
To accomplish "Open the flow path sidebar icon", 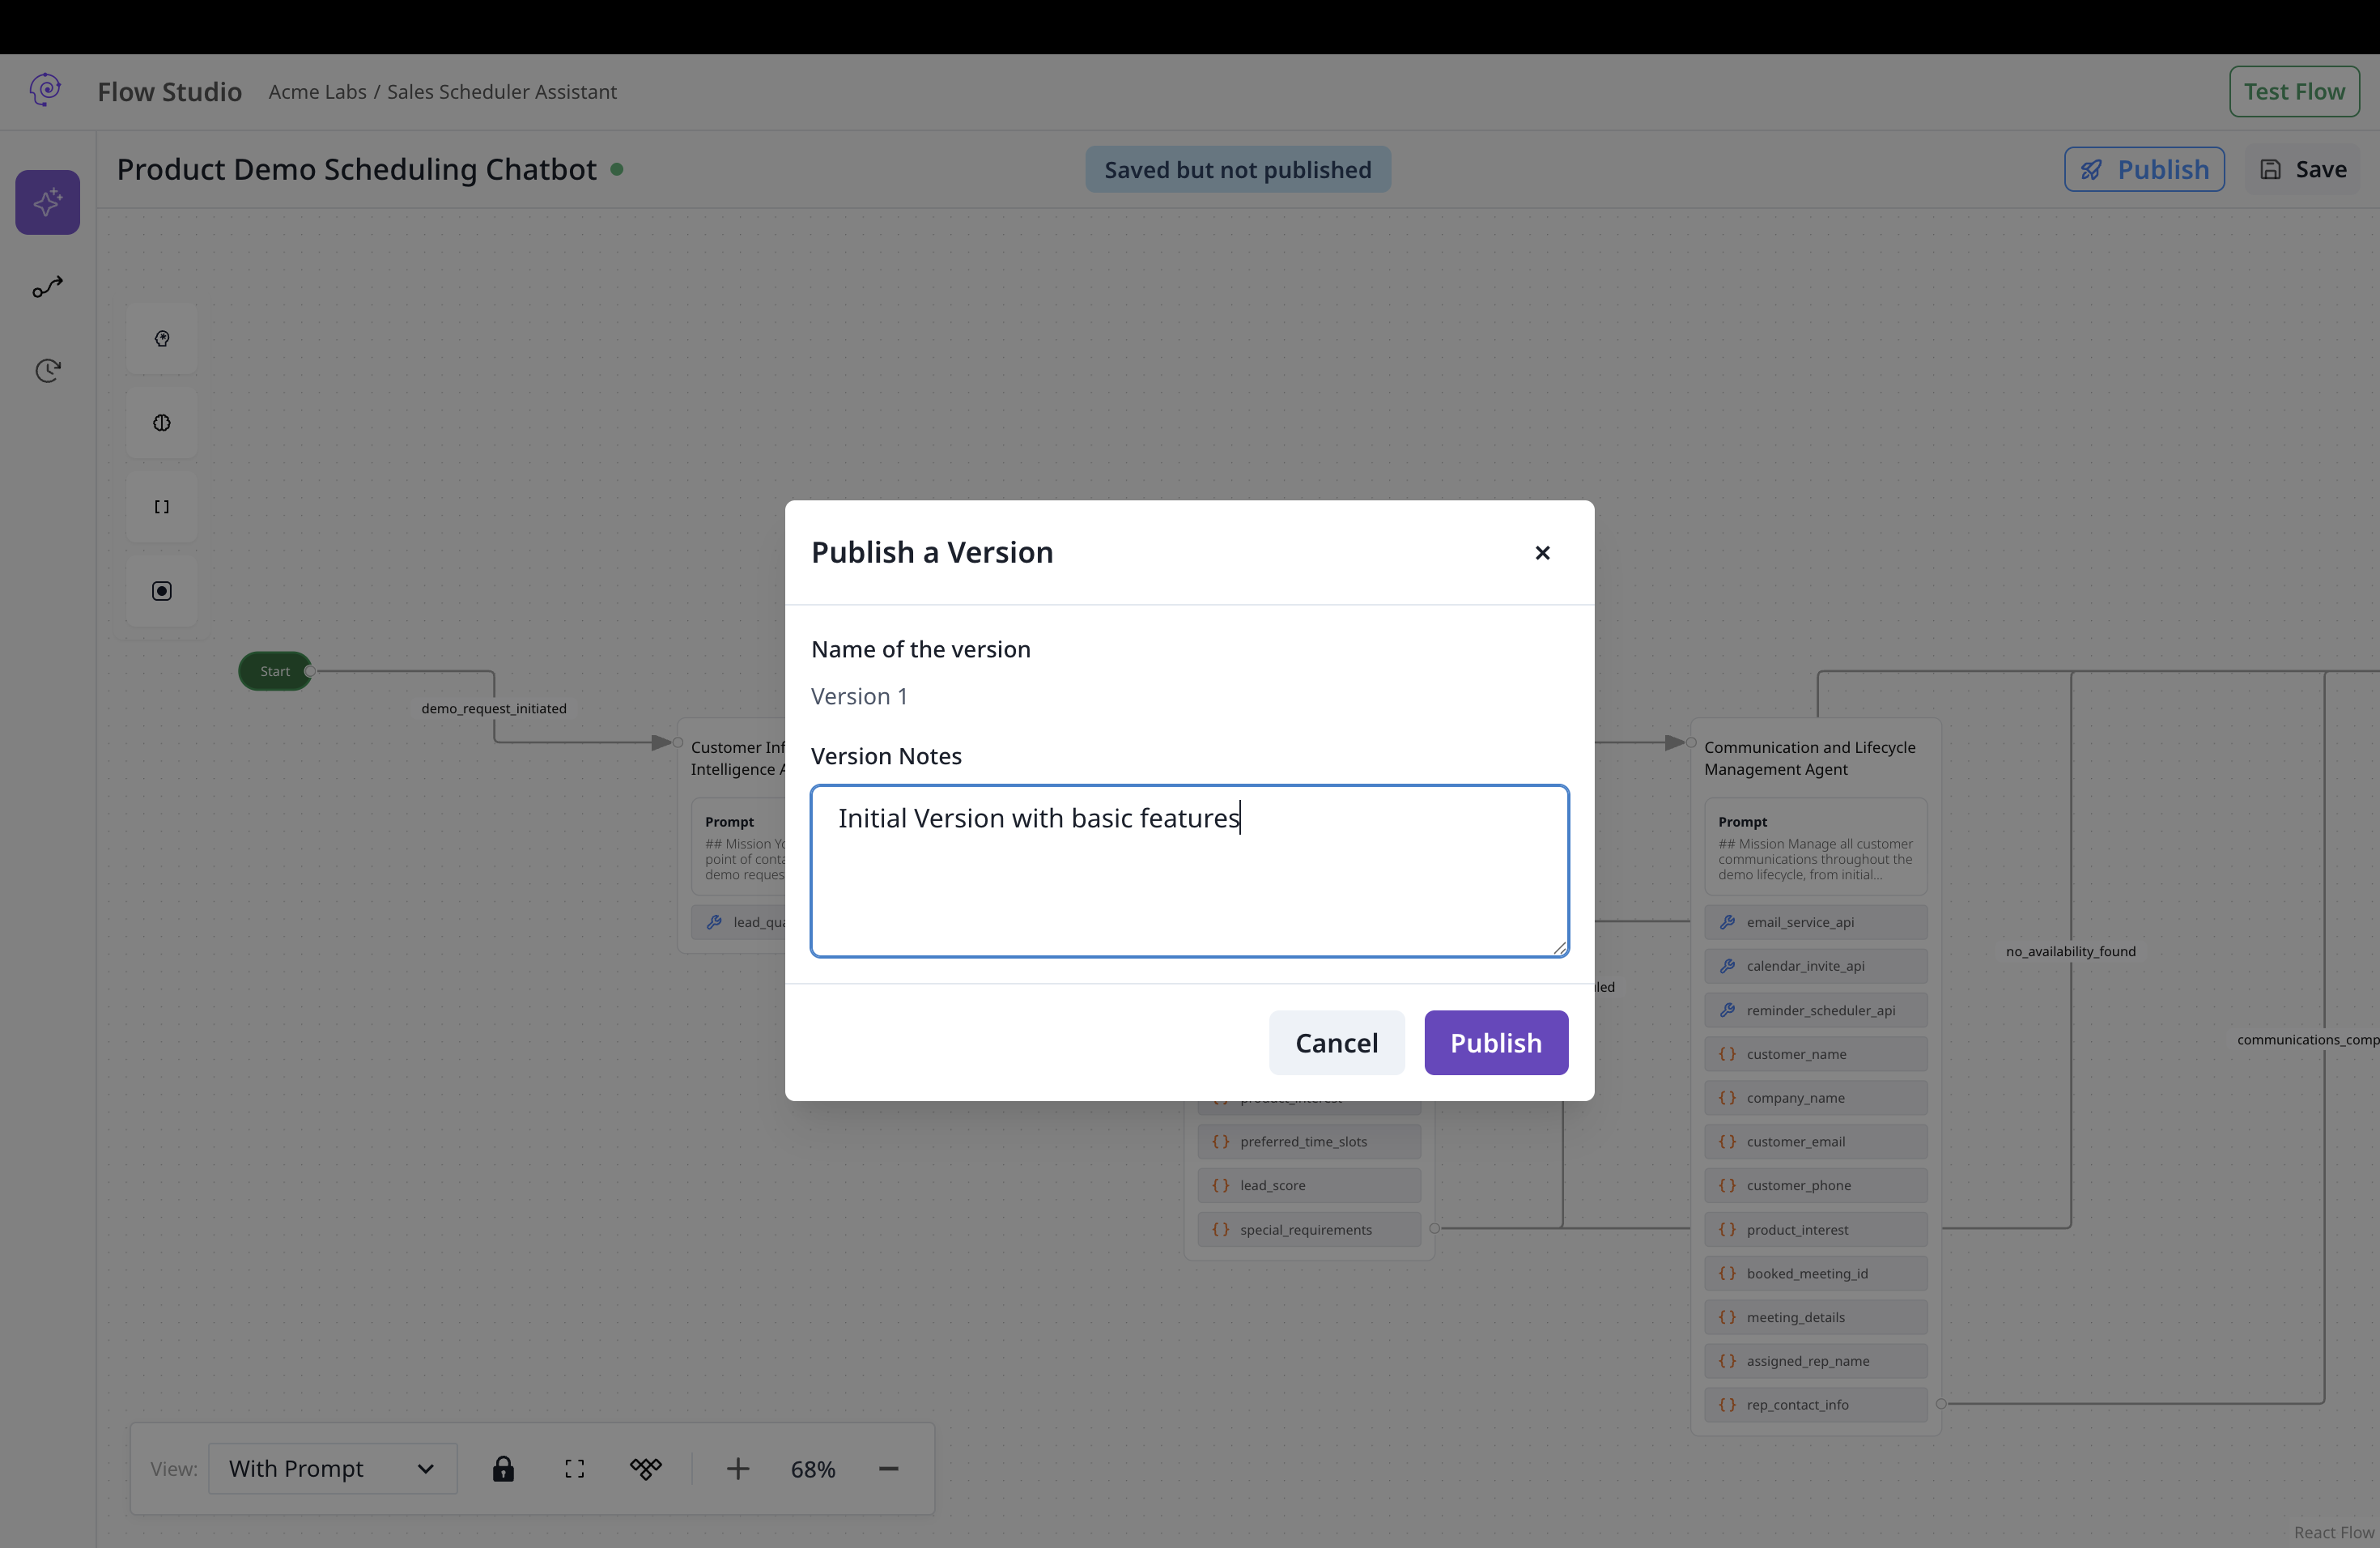I will (47, 288).
